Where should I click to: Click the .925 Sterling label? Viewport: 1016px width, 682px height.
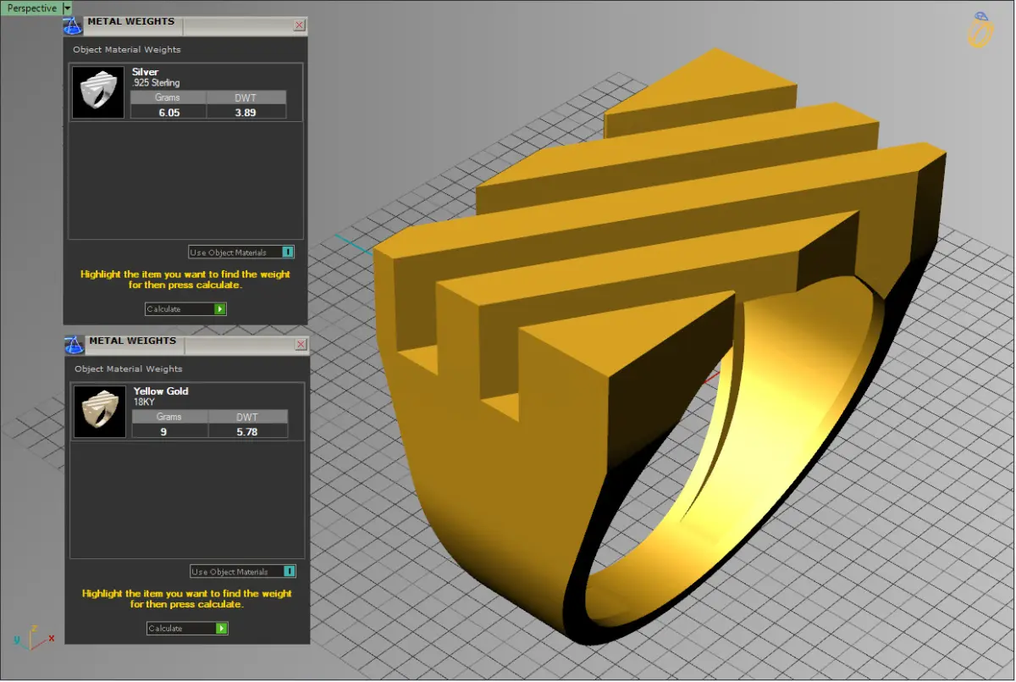156,83
